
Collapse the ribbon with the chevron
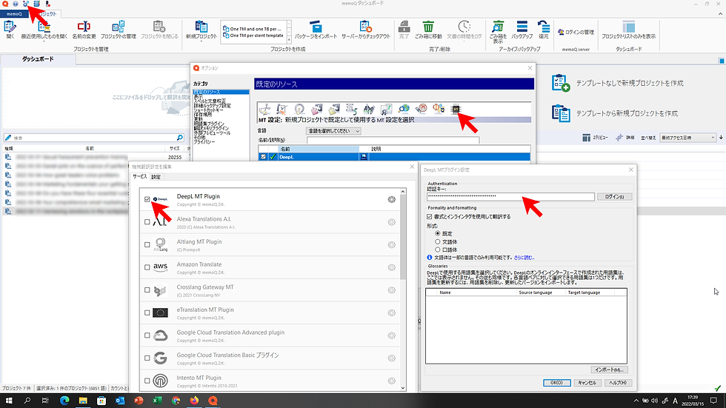(x=720, y=14)
